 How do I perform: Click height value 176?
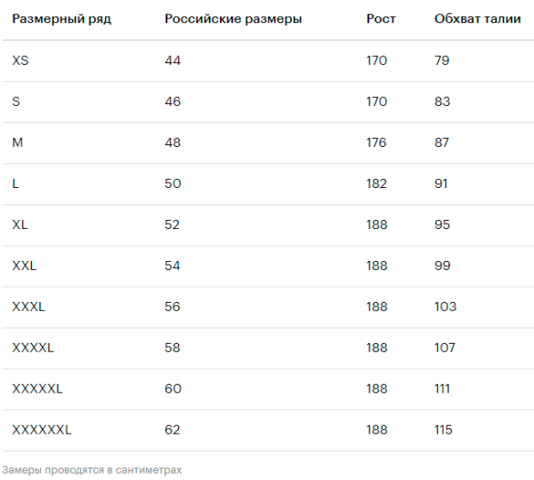376,142
